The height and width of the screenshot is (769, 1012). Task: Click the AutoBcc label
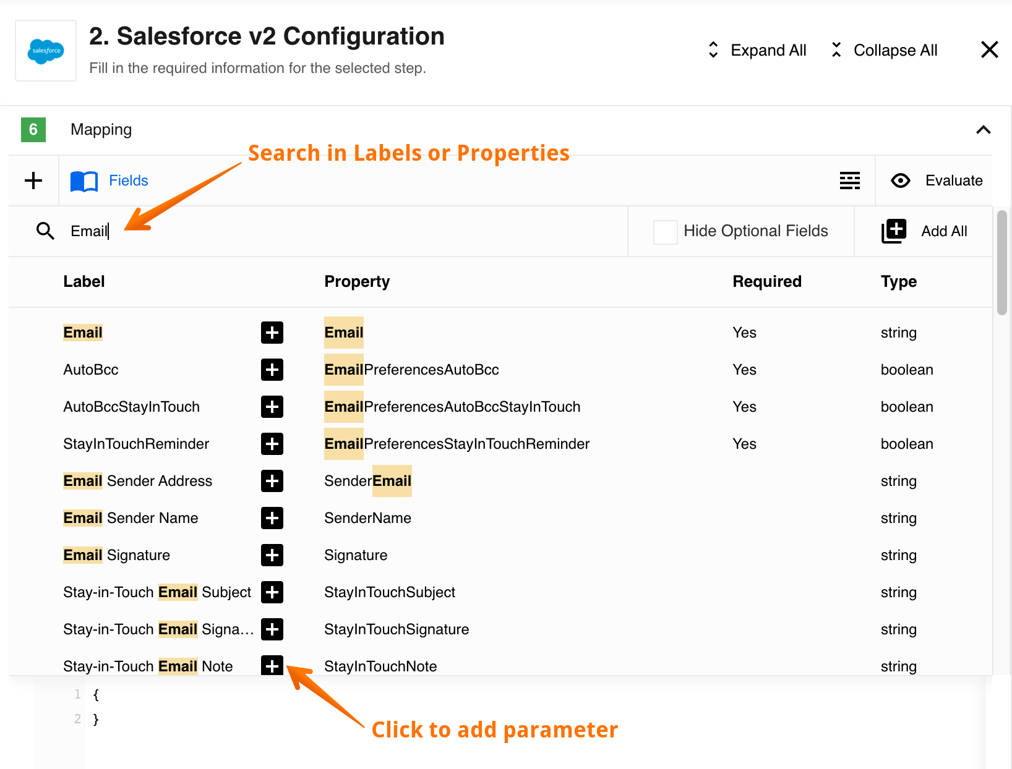coord(90,370)
